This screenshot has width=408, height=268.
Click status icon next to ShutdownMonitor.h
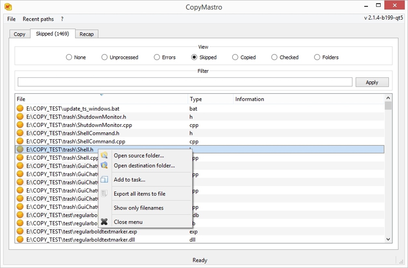click(x=20, y=117)
